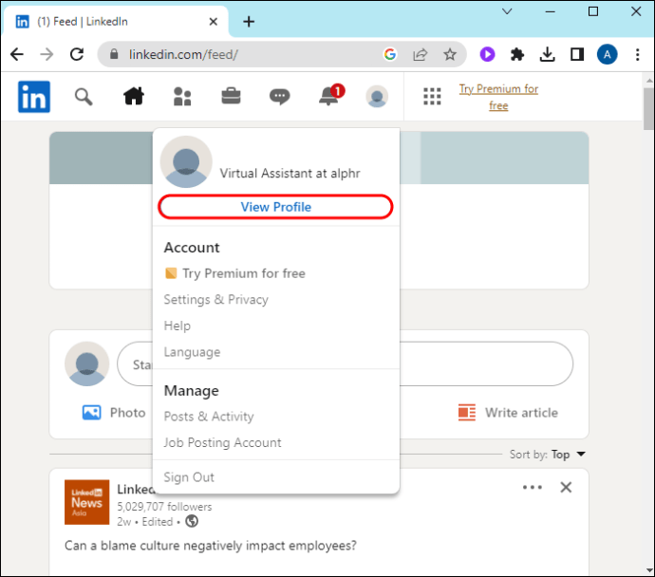Click the '5,029,707 followers' text
Image resolution: width=655 pixels, height=577 pixels.
coord(164,507)
